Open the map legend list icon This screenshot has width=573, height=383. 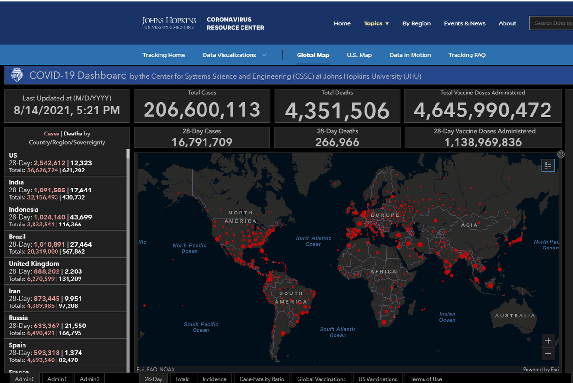click(548, 165)
